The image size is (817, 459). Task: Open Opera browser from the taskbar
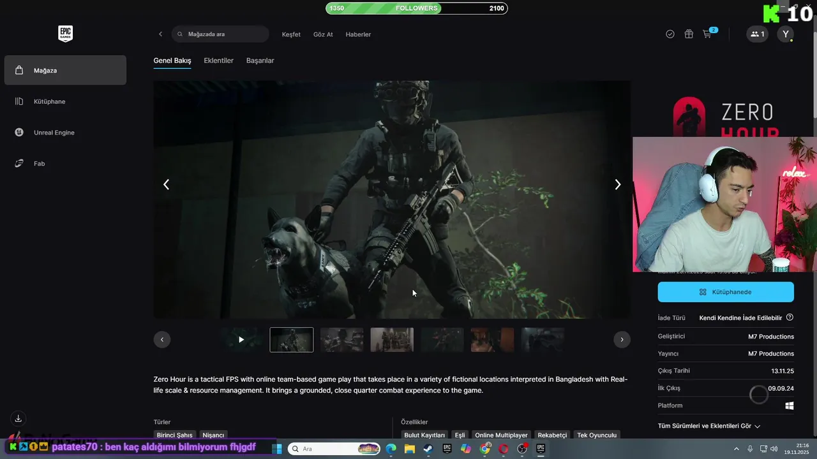coord(504,449)
